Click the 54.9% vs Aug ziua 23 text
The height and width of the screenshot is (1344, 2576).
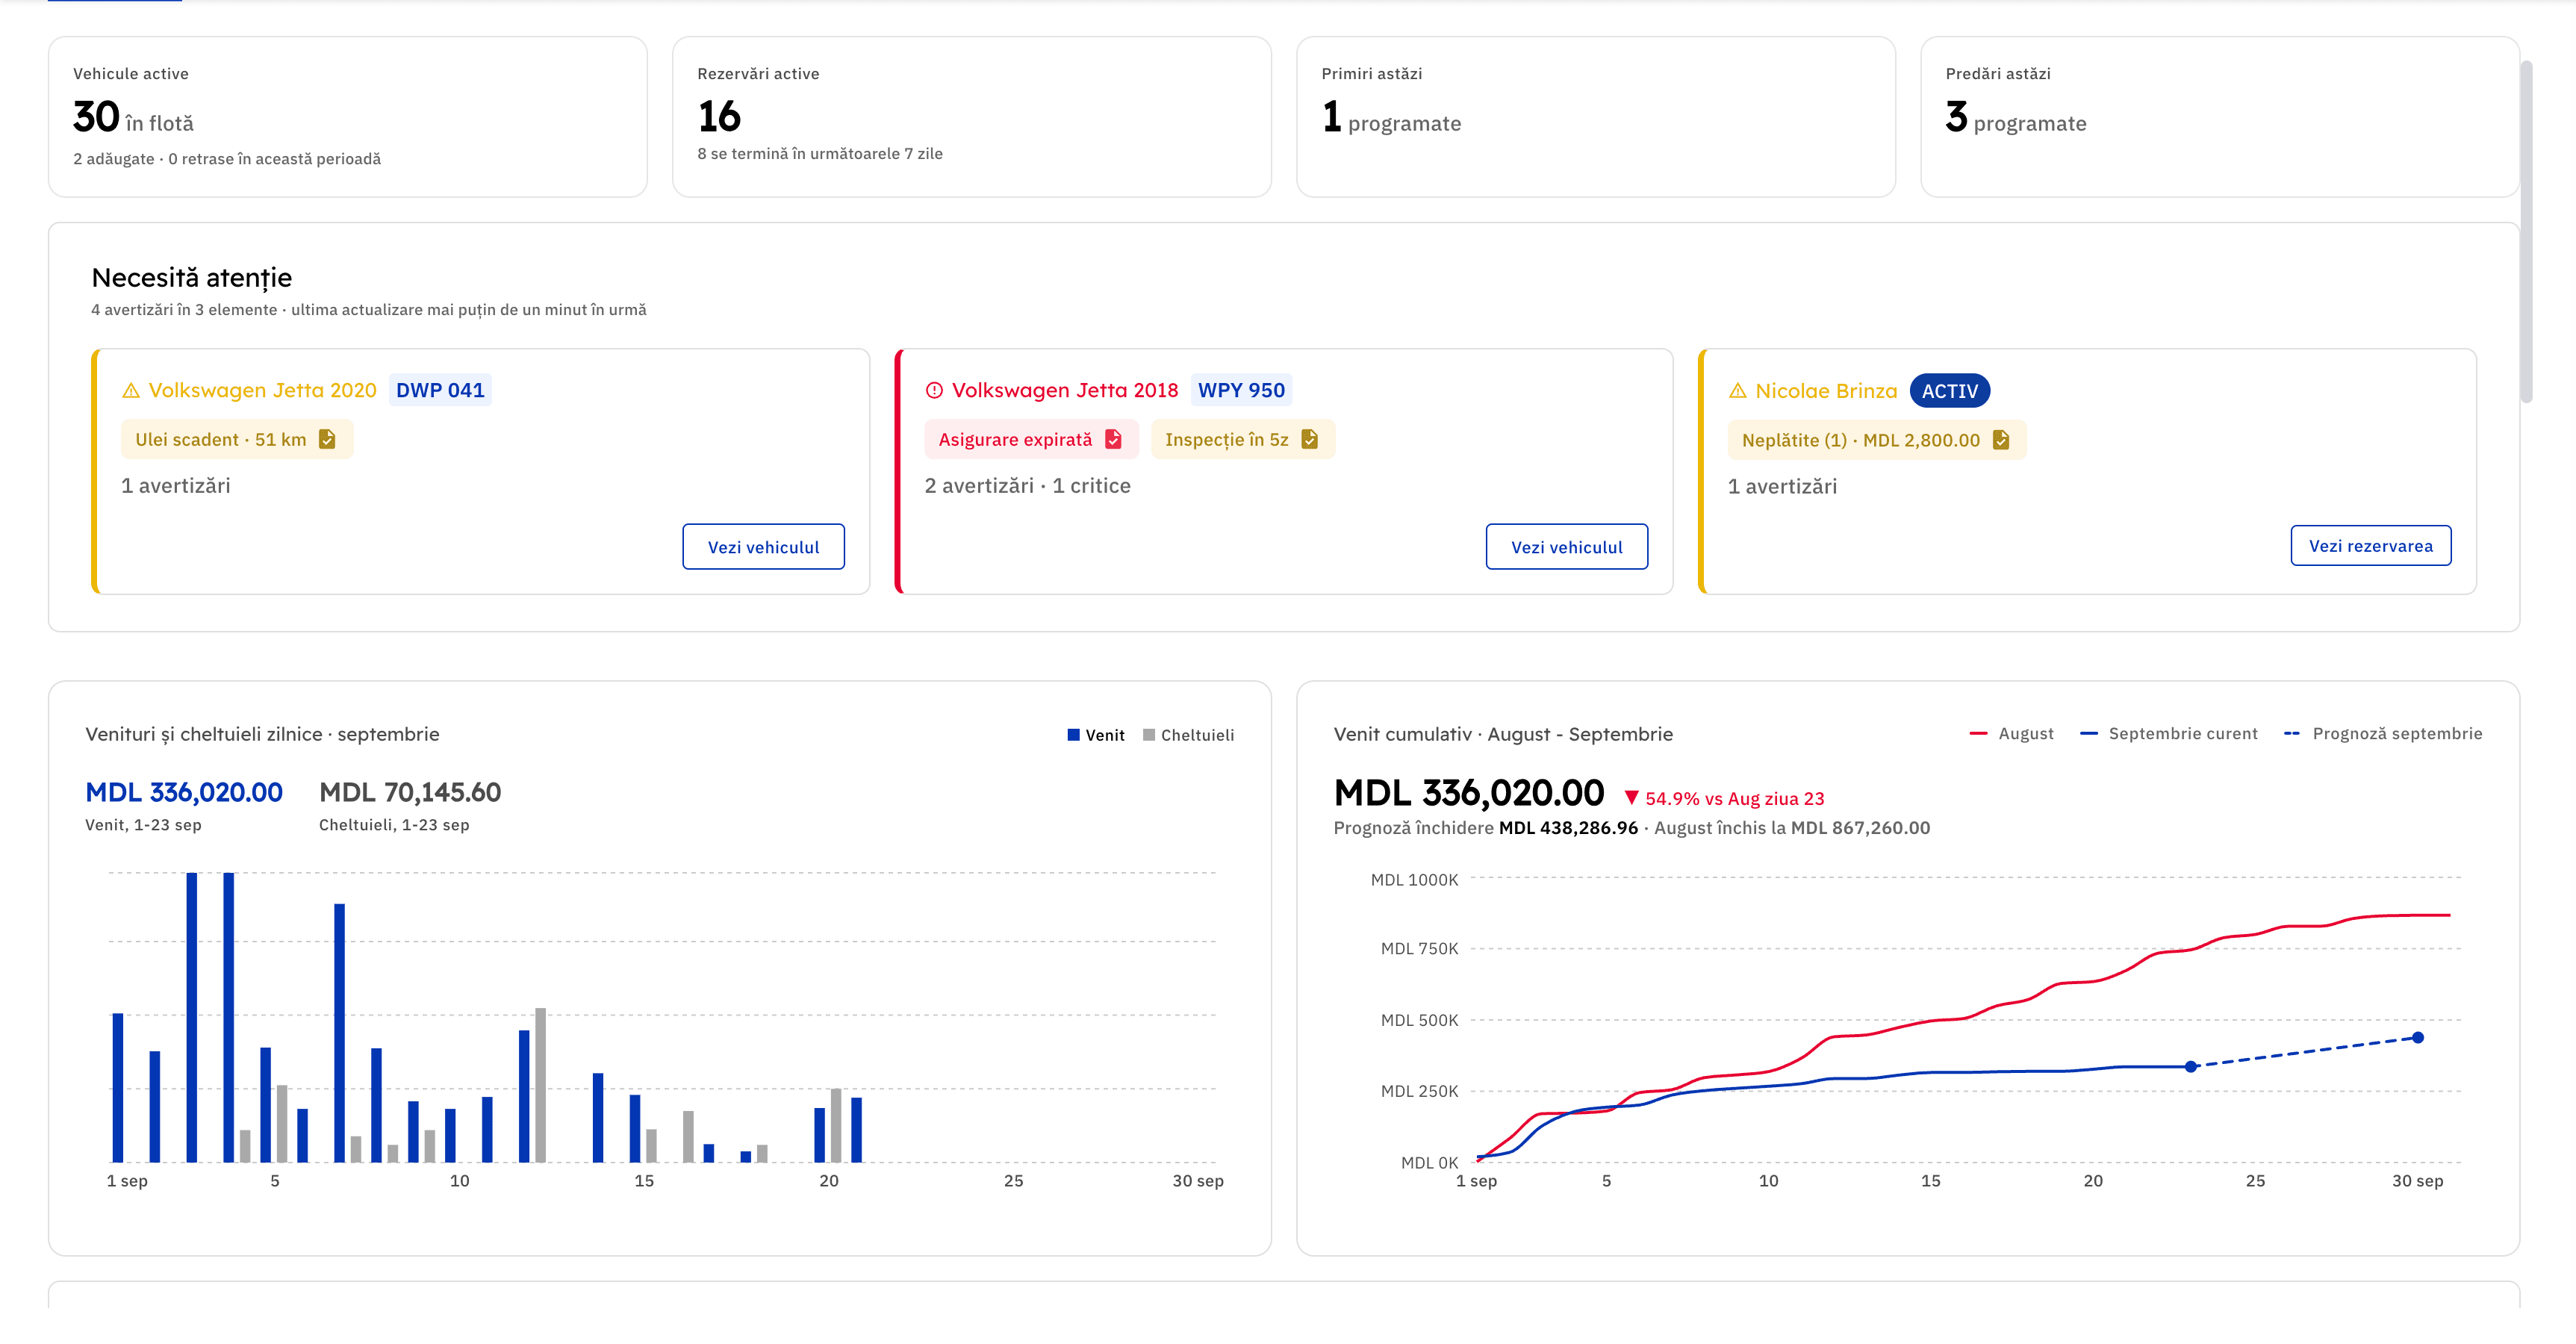coord(1735,799)
